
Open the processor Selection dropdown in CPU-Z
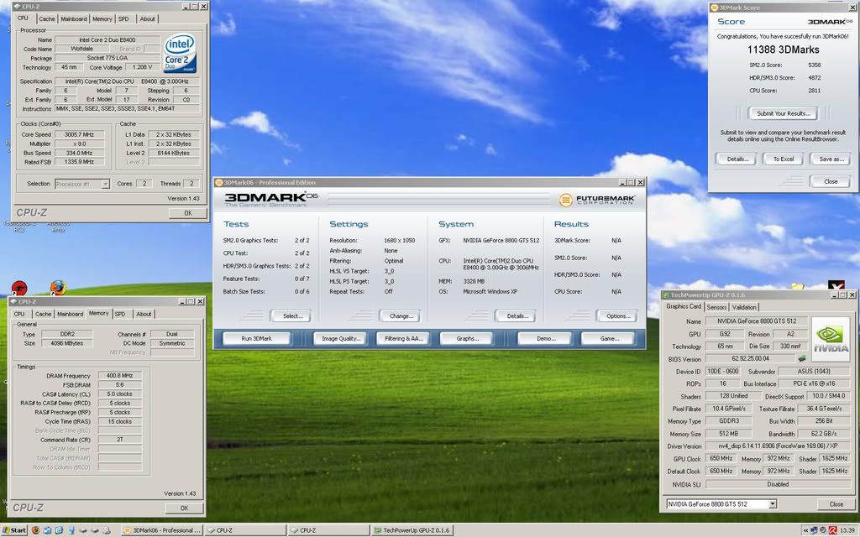pyautogui.click(x=105, y=184)
